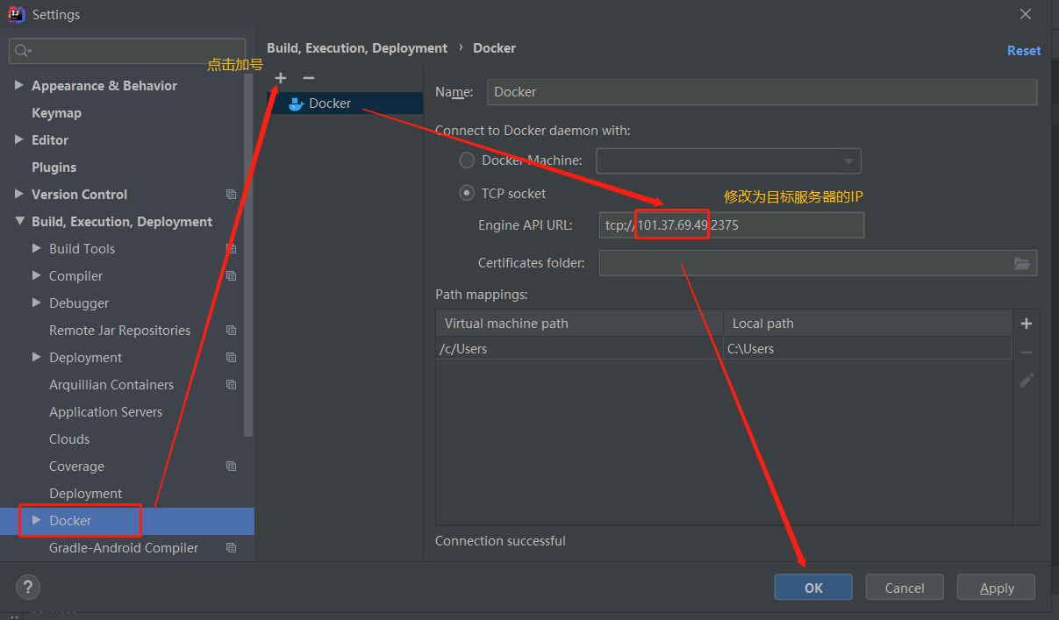Click project-level icon beside Remote Jar Repositories

point(231,331)
